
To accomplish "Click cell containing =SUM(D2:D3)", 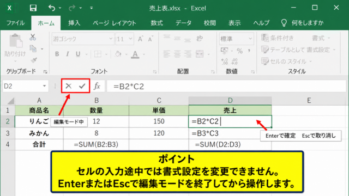I will (230, 145).
